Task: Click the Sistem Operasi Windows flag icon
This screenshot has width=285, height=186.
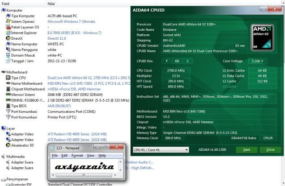Action: pos(8,21)
